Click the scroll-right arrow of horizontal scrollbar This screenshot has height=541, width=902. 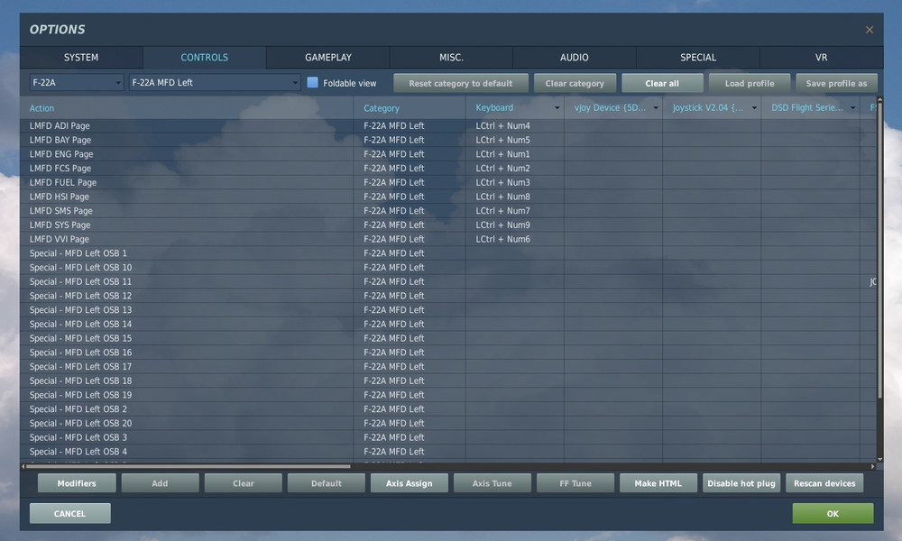872,466
